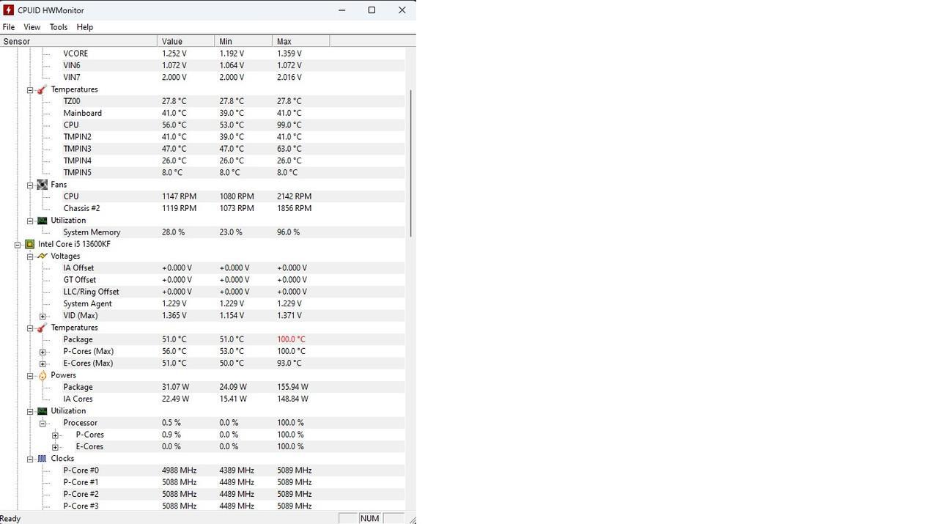
Task: Click the 96.0 % max memory value
Action: point(288,232)
